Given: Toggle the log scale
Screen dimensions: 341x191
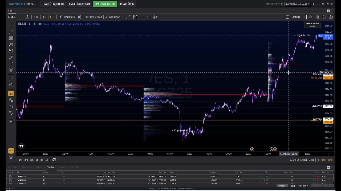Looking at the screenshot, I should [324, 160].
